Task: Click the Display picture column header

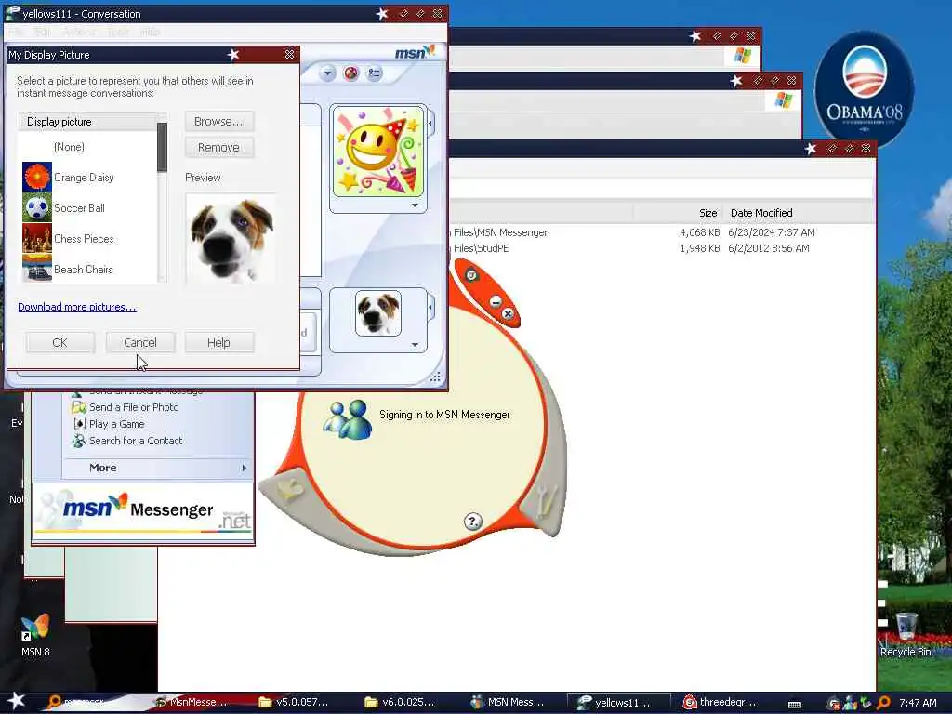Action: click(x=88, y=122)
